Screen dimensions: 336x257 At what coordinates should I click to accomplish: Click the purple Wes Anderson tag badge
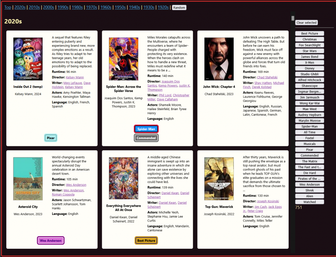51,241
